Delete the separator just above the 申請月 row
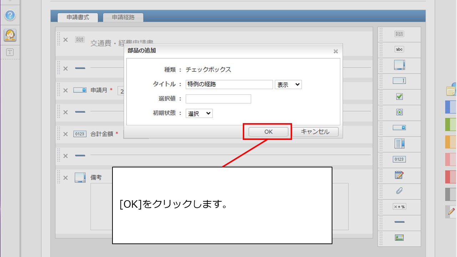 point(65,68)
